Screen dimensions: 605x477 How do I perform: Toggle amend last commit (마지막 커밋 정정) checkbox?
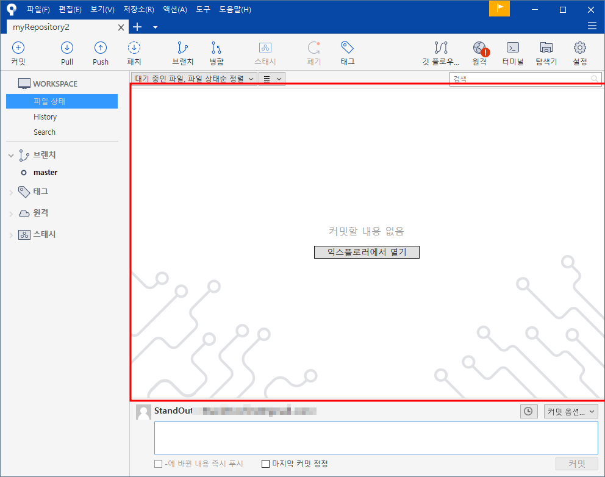[265, 464]
